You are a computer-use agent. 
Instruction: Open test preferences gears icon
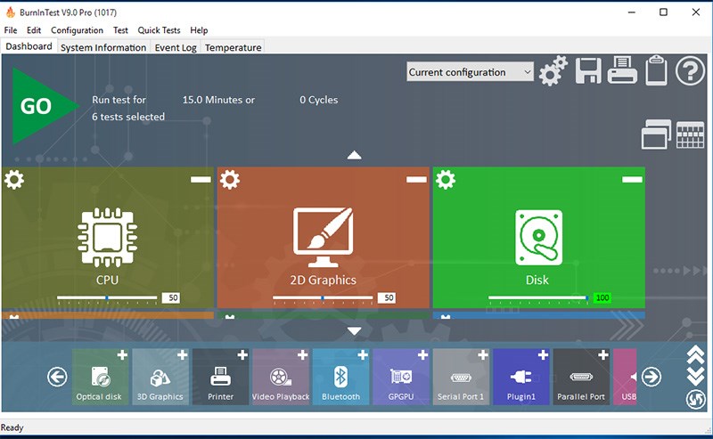[553, 71]
